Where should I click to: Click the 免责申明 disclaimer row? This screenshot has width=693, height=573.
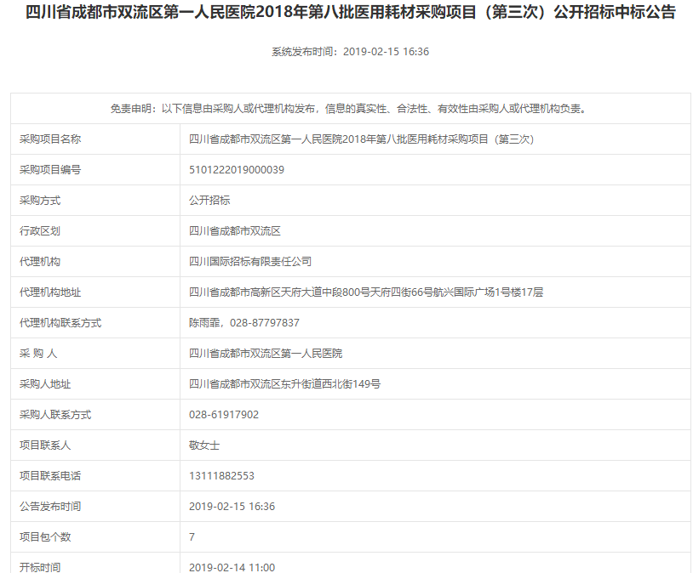(x=350, y=109)
